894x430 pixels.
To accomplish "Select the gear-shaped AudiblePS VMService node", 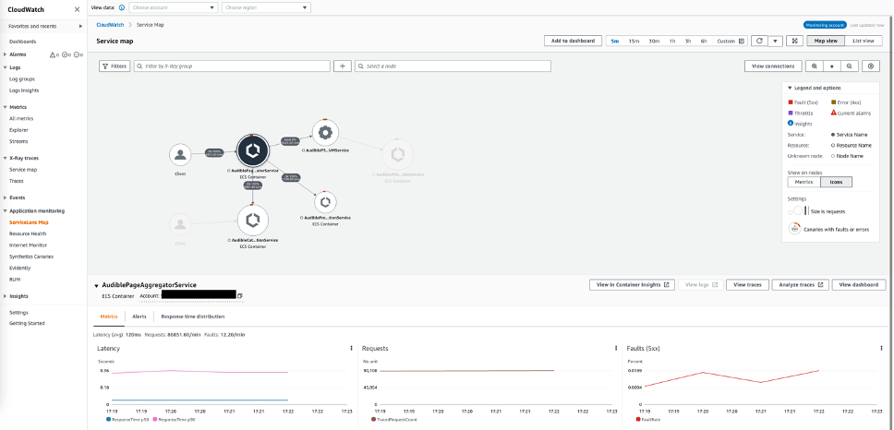I will pyautogui.click(x=326, y=133).
